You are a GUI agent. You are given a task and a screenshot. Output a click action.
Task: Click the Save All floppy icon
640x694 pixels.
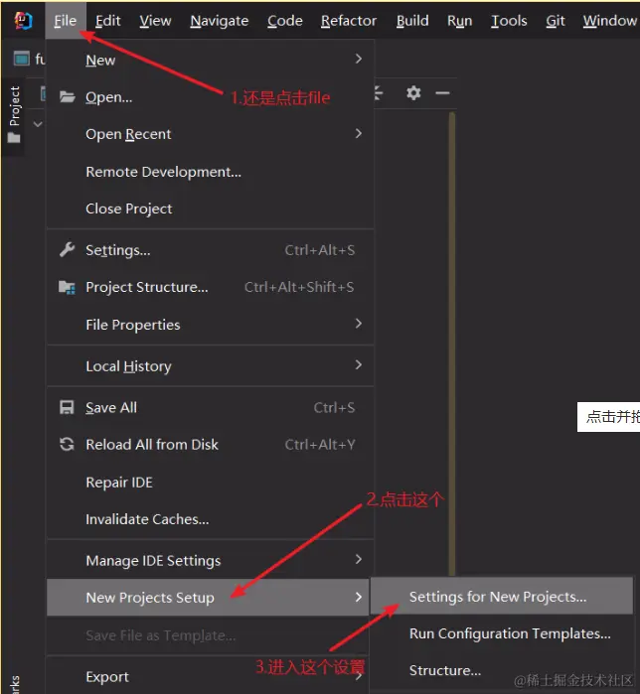67,407
